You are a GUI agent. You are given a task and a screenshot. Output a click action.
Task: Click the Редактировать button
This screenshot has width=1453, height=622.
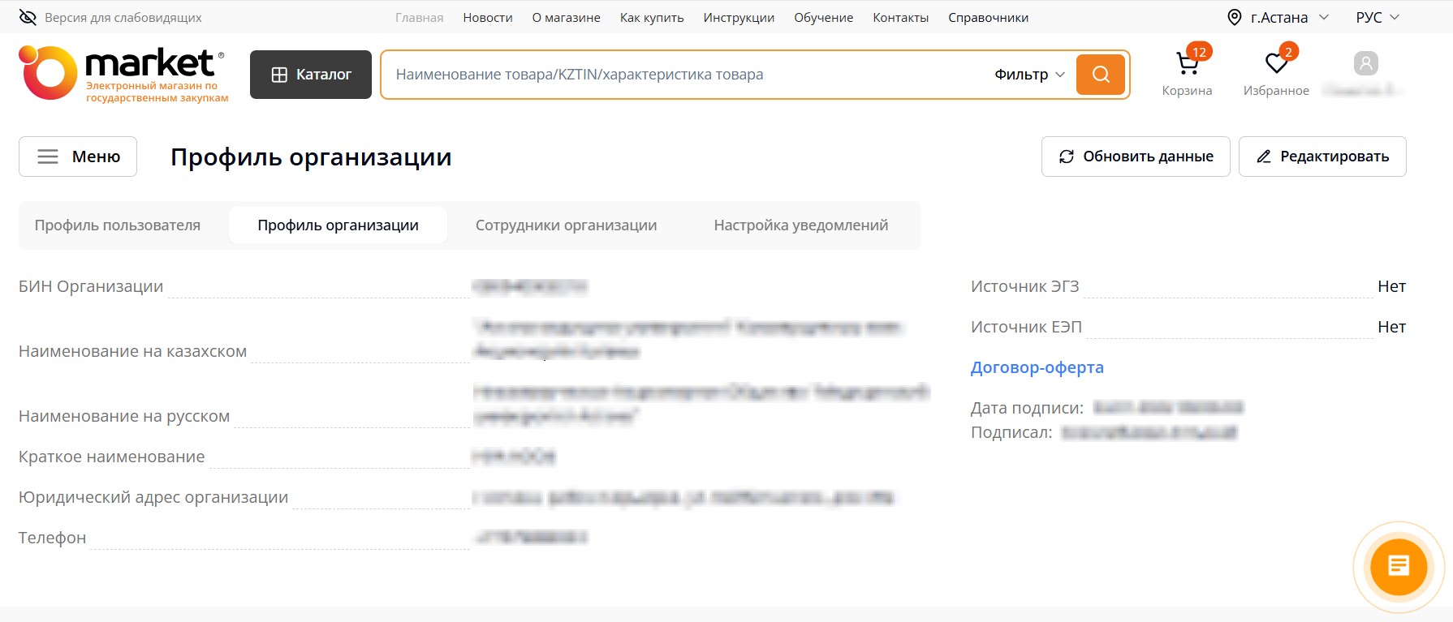point(1322,157)
